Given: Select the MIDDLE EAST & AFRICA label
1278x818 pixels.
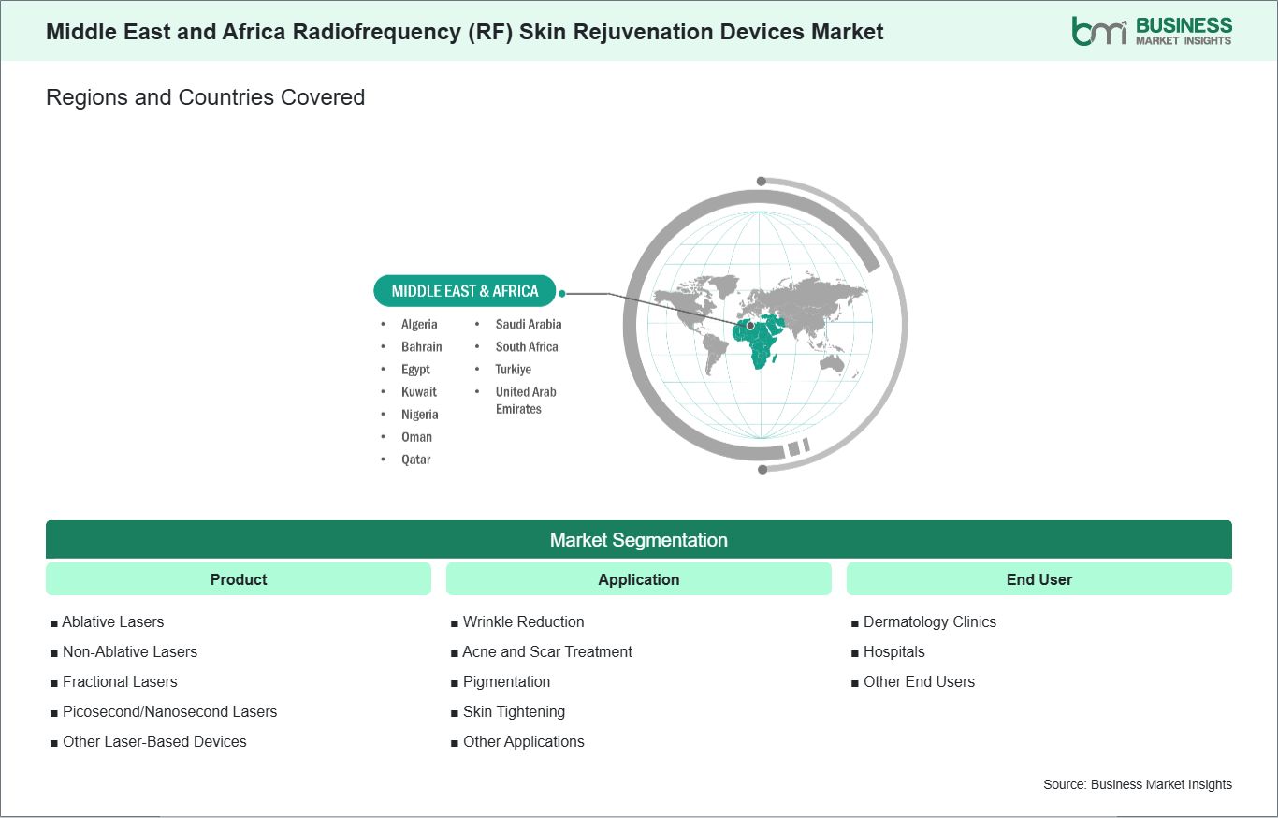Looking at the screenshot, I should point(465,291).
